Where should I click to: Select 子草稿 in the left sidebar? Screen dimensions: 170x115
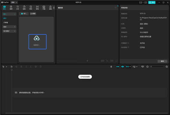pos(6,22)
